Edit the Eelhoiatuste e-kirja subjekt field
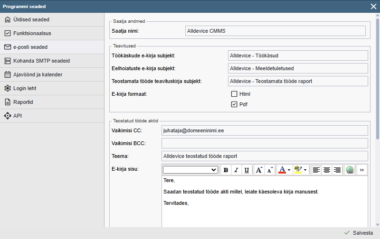 [298, 68]
